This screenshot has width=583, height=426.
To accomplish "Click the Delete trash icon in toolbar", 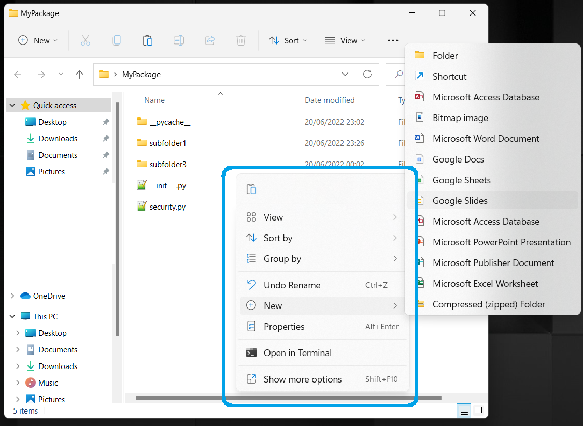I will point(241,40).
